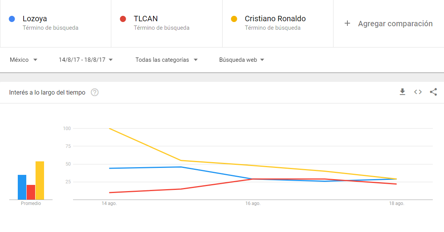Expand the Búsqueda web search type
Image resolution: width=444 pixels, height=232 pixels.
click(242, 60)
